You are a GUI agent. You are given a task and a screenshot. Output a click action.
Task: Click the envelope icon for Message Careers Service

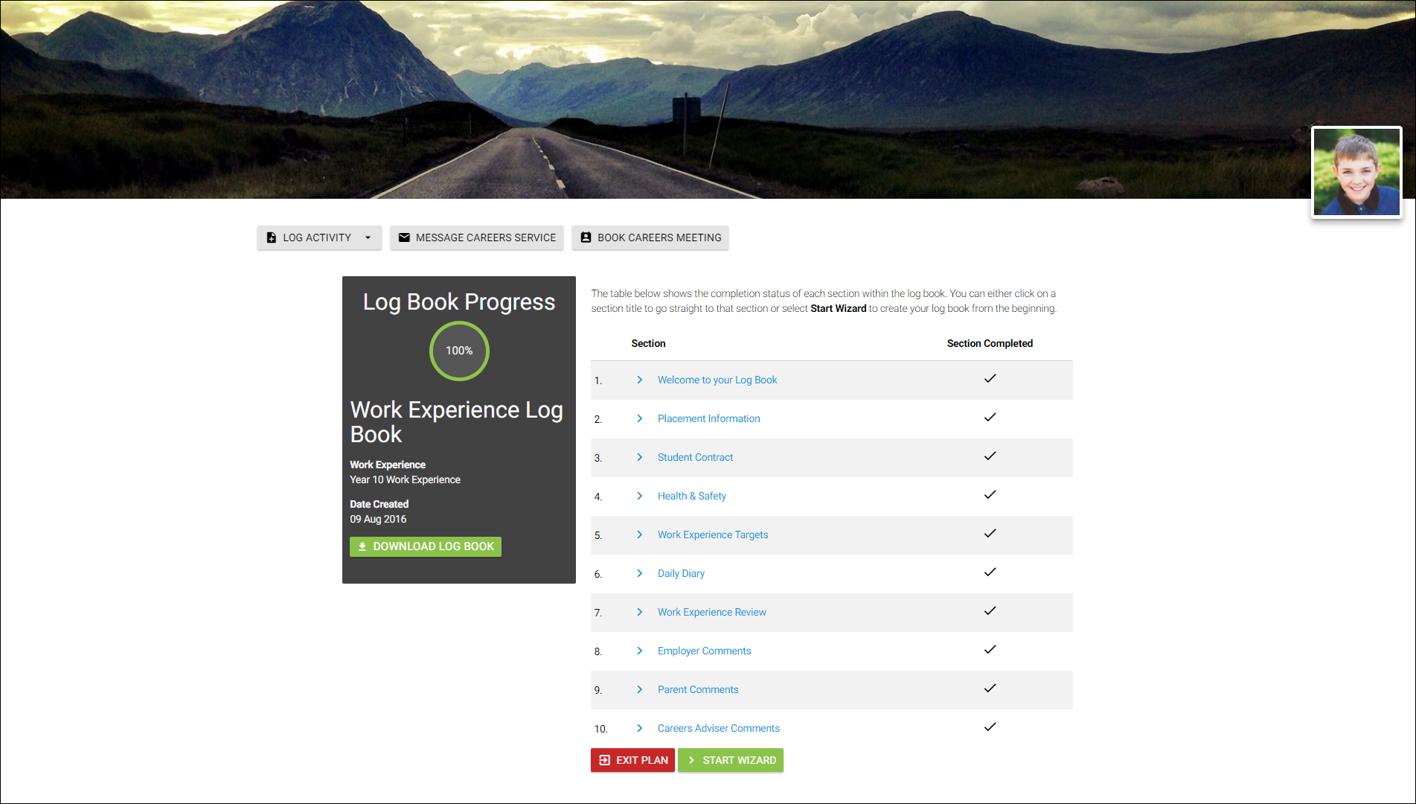click(x=404, y=237)
